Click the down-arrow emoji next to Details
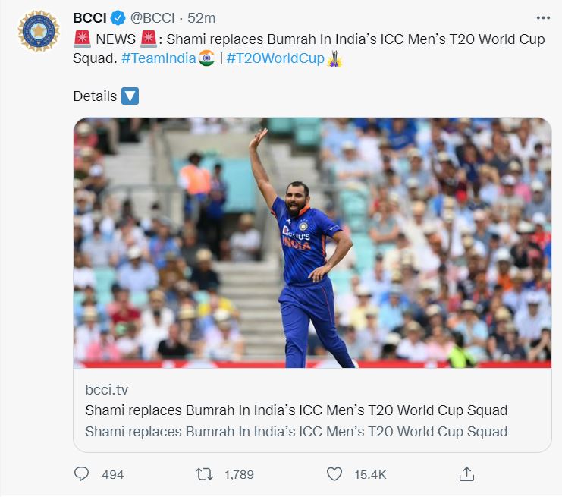The height and width of the screenshot is (497, 562). pos(130,96)
